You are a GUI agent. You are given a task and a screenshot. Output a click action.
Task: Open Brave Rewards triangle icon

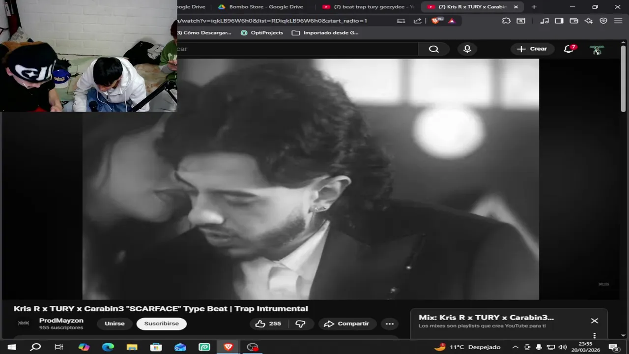tap(452, 21)
